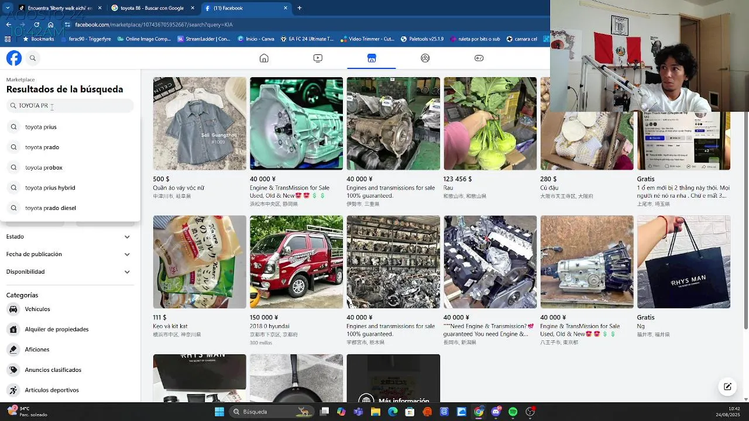Click the browser address bar

304,25
